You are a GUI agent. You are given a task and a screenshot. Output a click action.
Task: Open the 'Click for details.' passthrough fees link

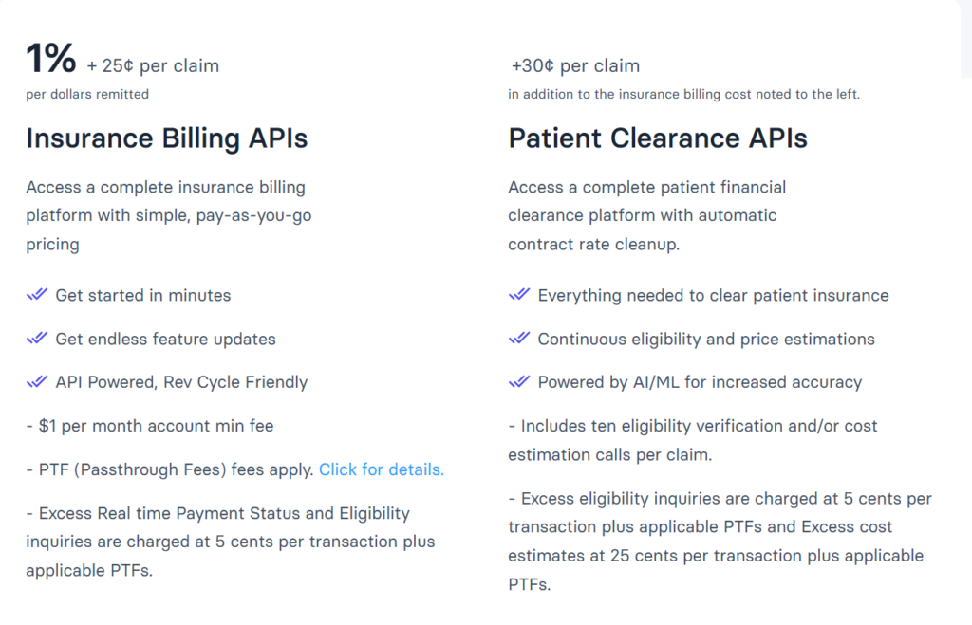[x=381, y=469]
